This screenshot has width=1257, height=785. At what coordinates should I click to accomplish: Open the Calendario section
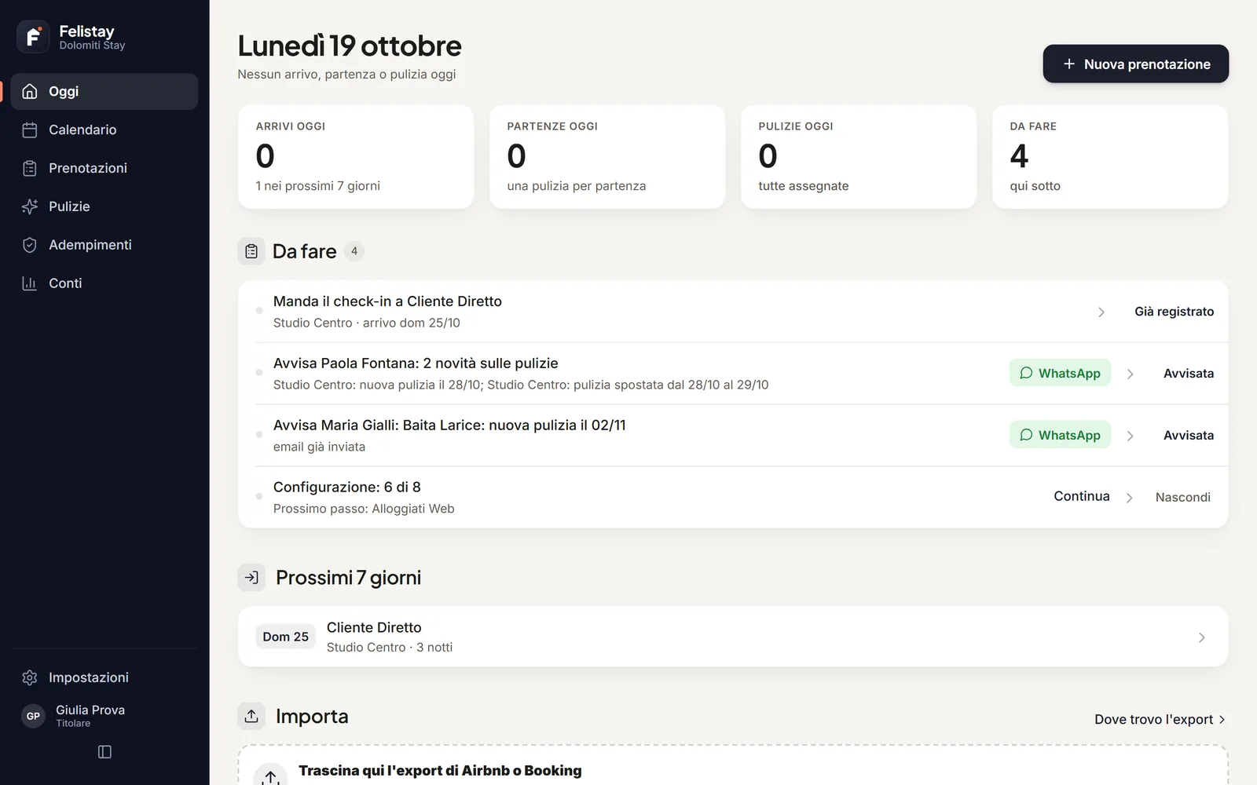(104, 130)
